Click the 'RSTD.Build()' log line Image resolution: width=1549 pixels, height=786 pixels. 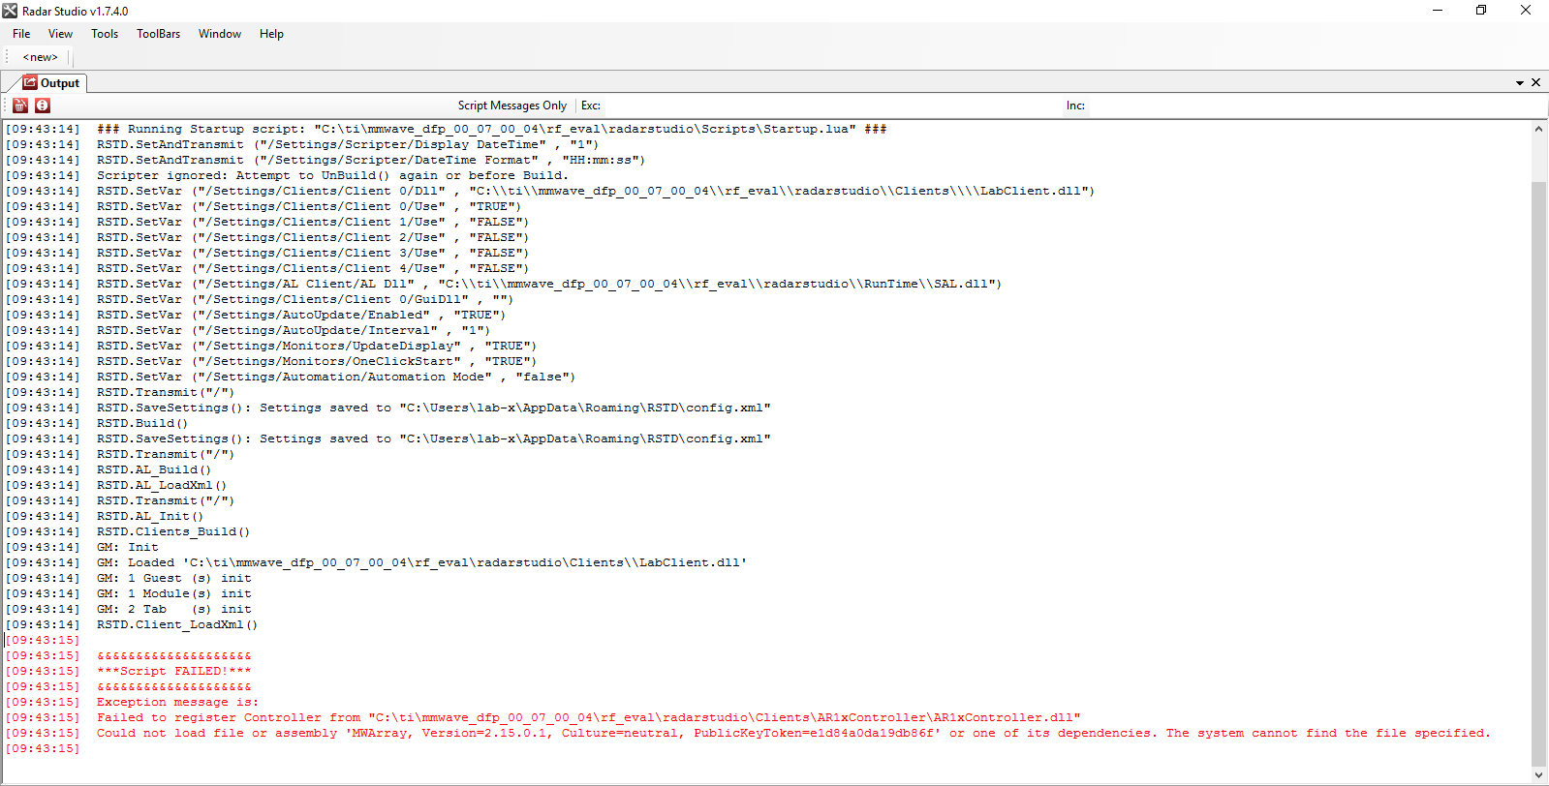(x=142, y=423)
